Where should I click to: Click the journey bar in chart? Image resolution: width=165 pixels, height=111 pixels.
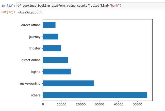51,37
